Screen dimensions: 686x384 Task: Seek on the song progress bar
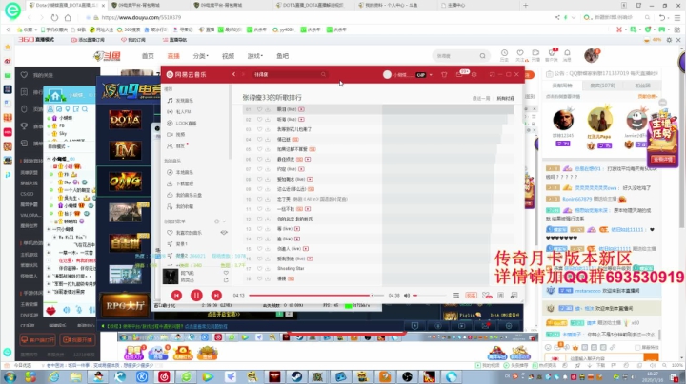point(316,296)
